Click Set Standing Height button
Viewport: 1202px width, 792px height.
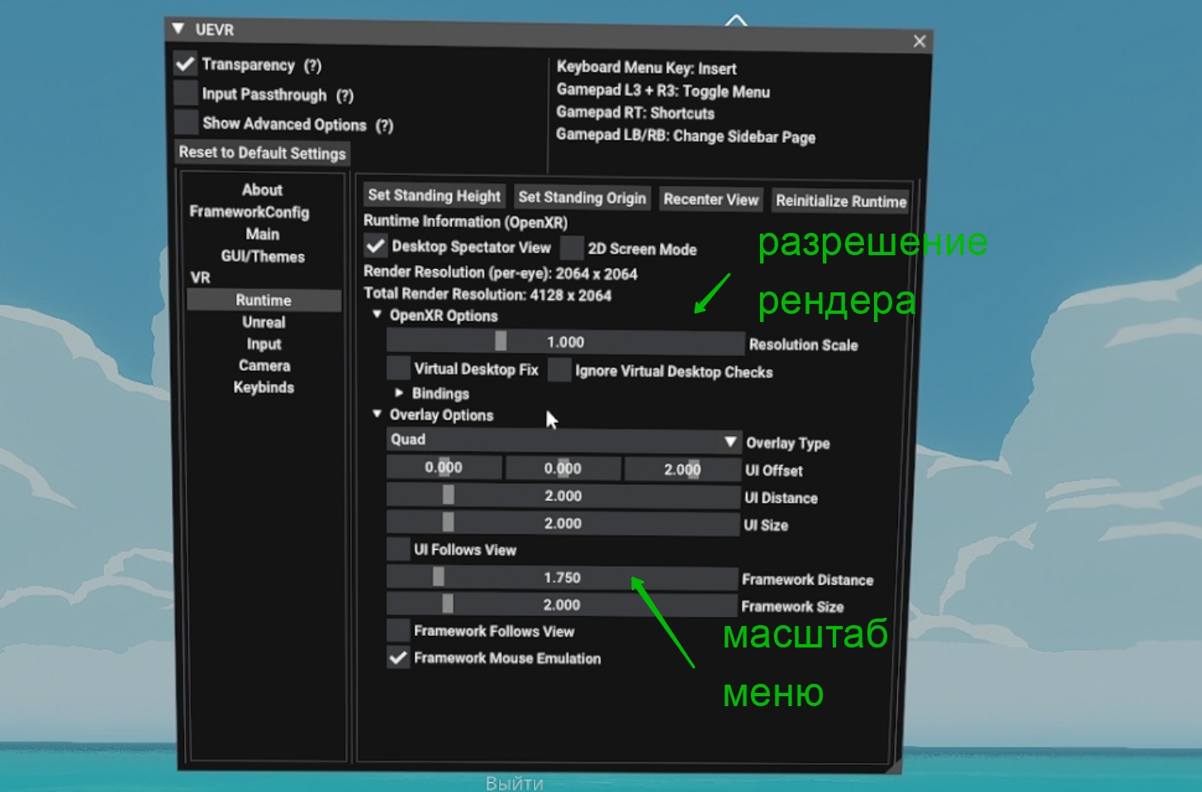coord(435,196)
